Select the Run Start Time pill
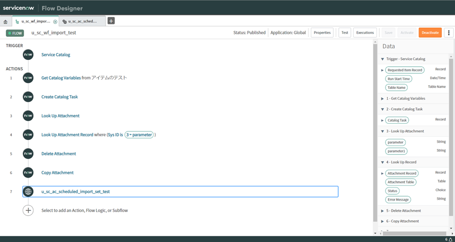Image resolution: width=455 pixels, height=242 pixels. click(x=398, y=79)
